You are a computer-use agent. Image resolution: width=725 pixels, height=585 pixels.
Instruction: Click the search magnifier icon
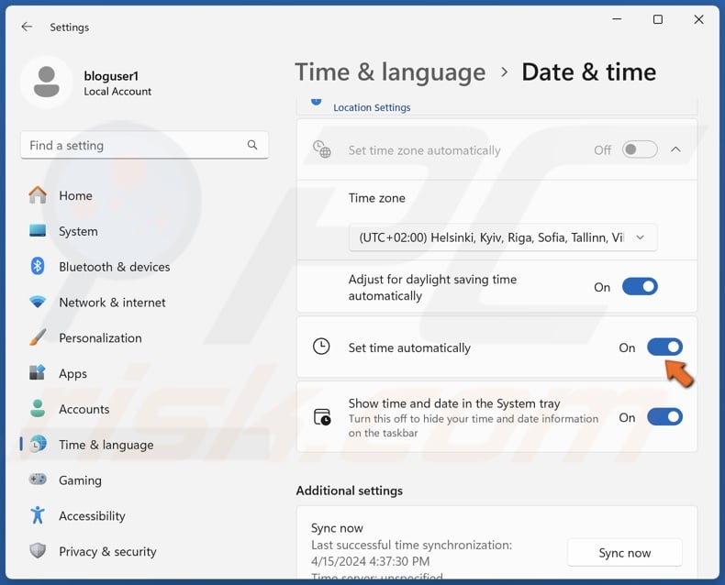pyautogui.click(x=252, y=145)
